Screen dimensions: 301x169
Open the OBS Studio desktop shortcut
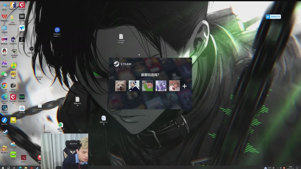(x=32, y=50)
